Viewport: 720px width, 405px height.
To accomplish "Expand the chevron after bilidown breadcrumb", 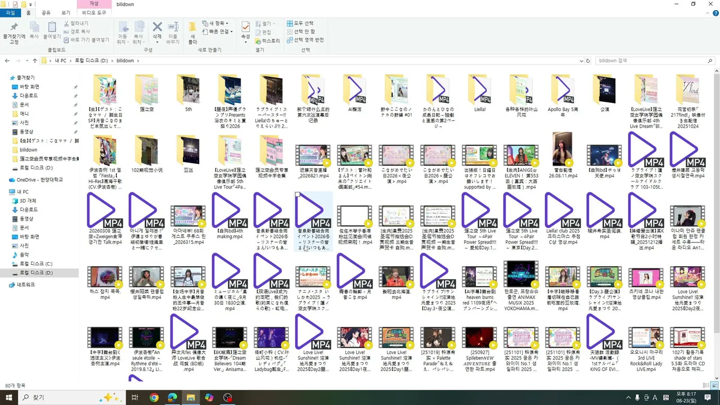I will 138,61.
